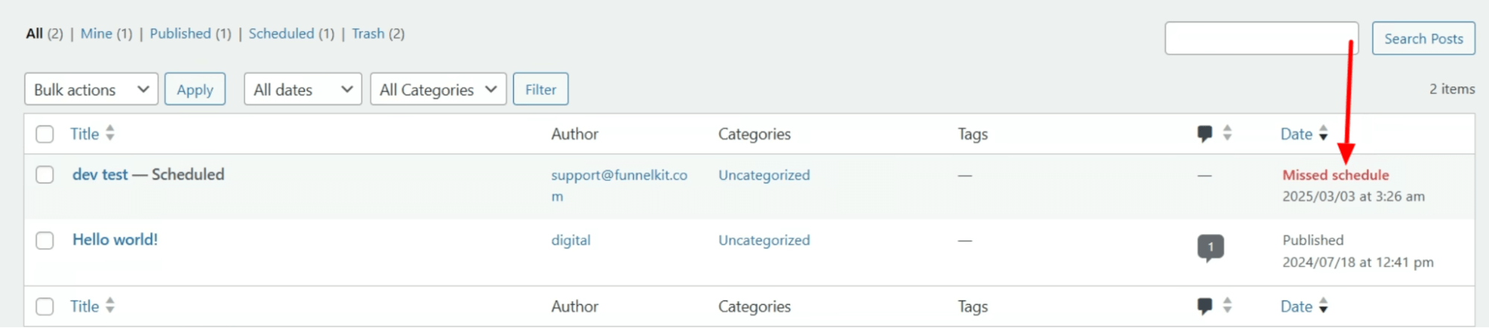Click the sort arrows beside the header Title
1489x328 pixels.
pos(110,133)
